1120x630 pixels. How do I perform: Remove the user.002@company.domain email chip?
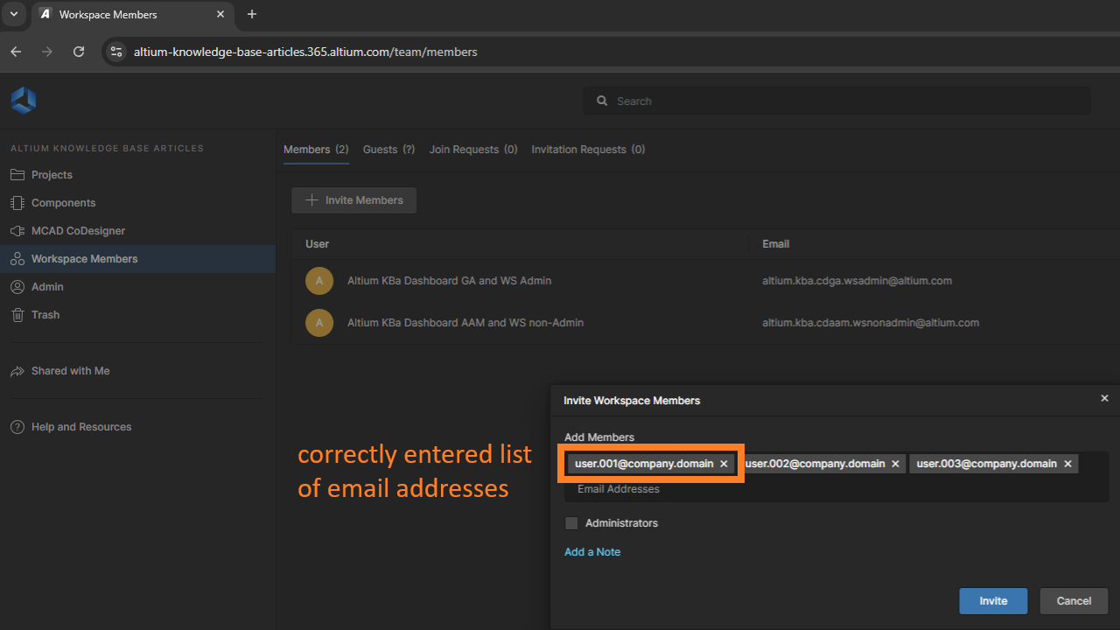tap(895, 463)
